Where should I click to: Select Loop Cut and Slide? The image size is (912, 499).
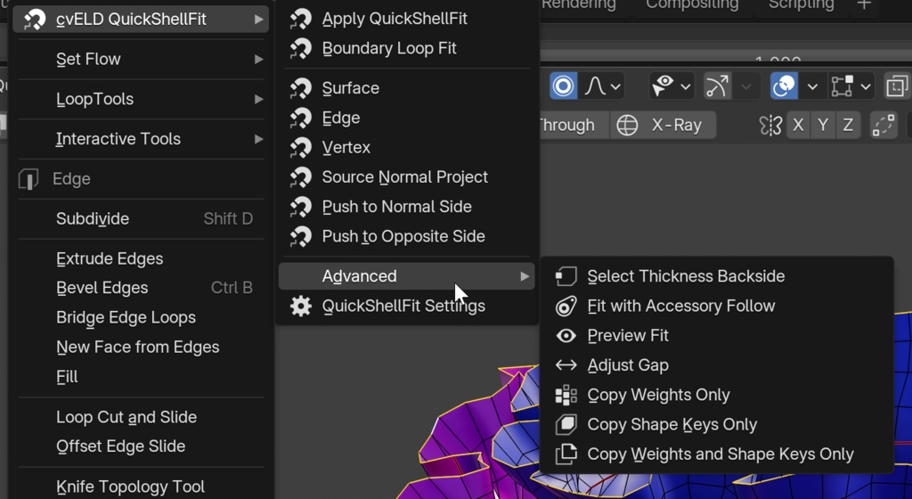coord(142,417)
